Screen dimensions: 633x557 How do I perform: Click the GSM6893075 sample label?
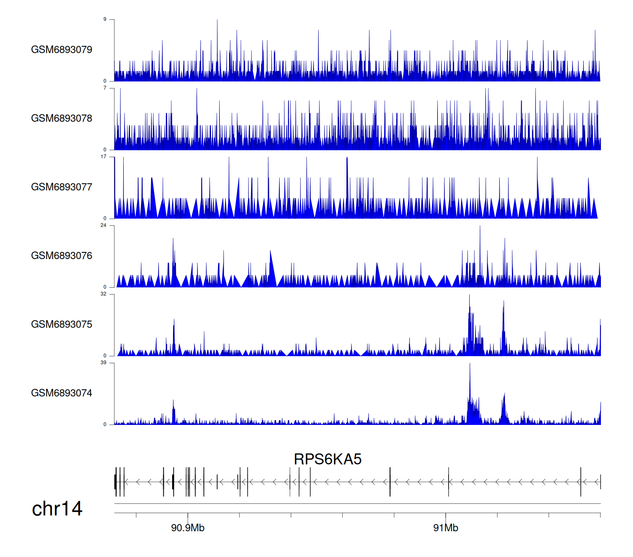coord(62,324)
